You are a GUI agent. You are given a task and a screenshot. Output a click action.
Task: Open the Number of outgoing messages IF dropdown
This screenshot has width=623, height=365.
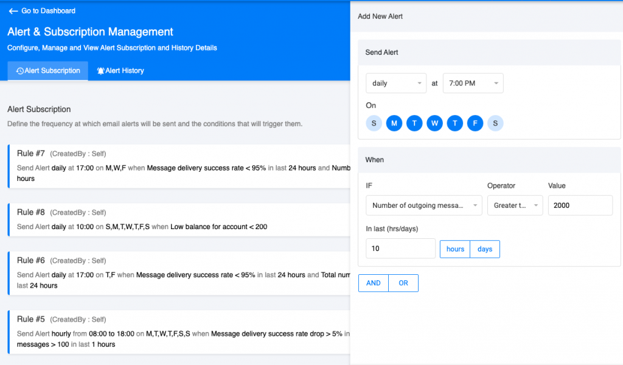tap(424, 205)
